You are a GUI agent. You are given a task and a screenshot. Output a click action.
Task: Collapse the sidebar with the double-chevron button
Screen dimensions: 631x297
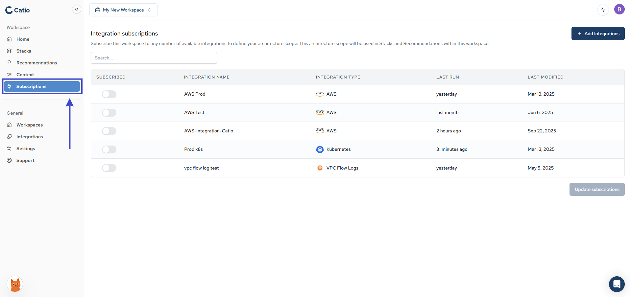coord(76,9)
